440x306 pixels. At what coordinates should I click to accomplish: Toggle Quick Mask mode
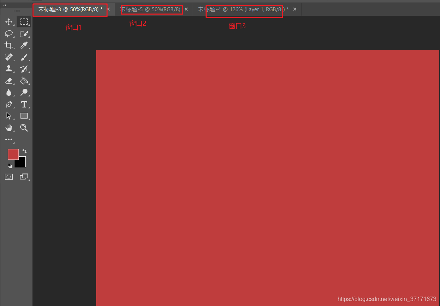[9, 177]
